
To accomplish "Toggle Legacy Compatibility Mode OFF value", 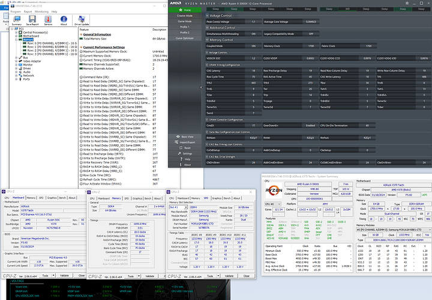I will (x=311, y=34).
